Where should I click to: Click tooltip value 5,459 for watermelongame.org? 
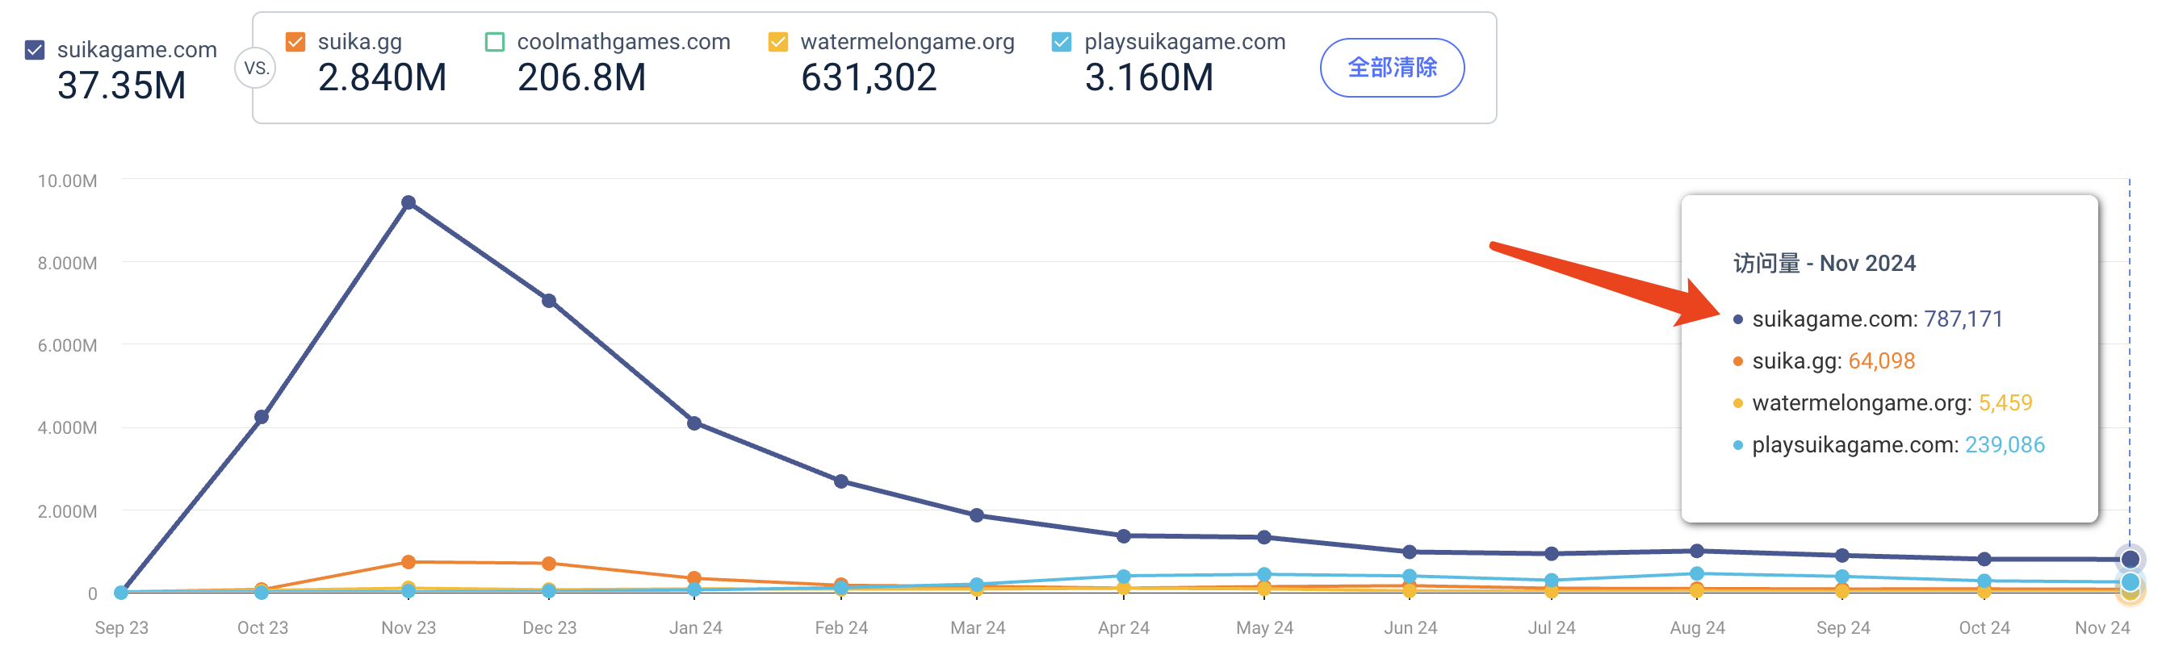click(2005, 403)
